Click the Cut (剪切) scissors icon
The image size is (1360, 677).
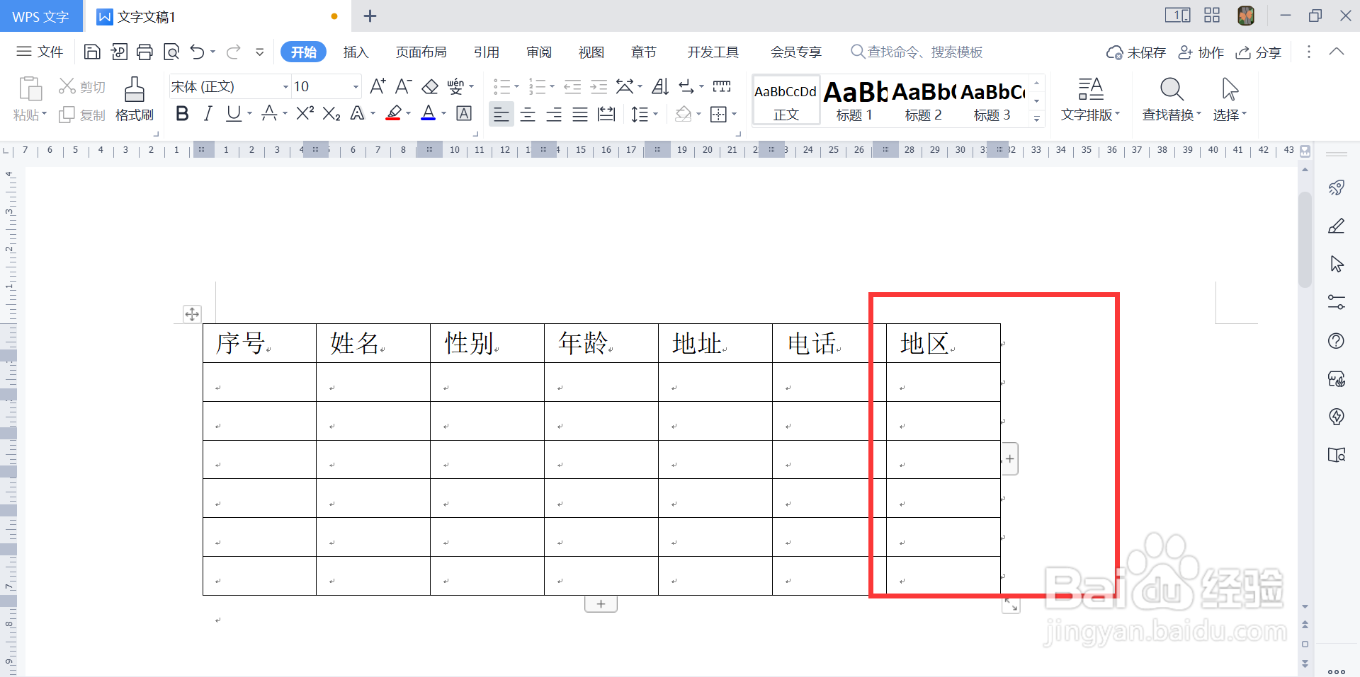click(x=69, y=86)
